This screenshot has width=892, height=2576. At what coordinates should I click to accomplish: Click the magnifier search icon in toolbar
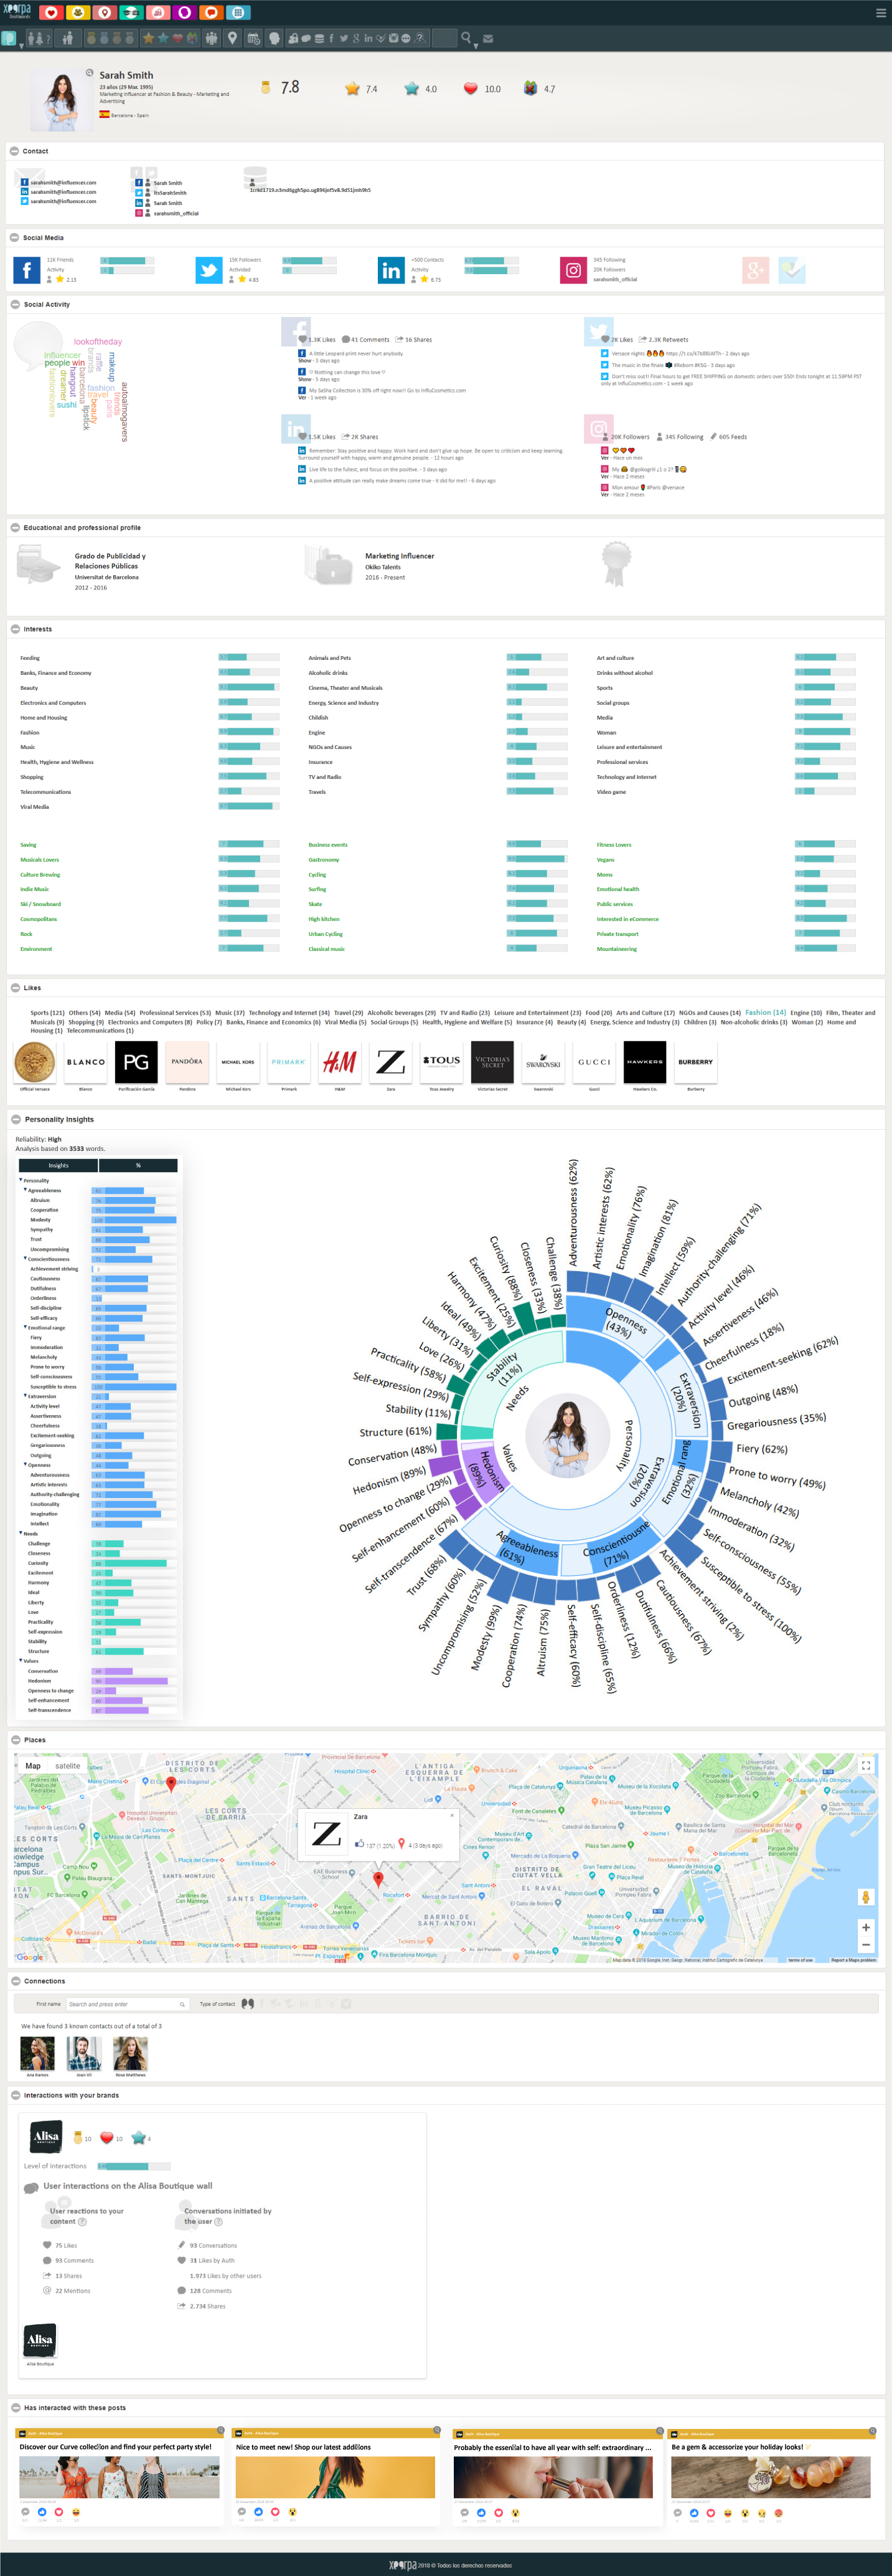(x=466, y=38)
